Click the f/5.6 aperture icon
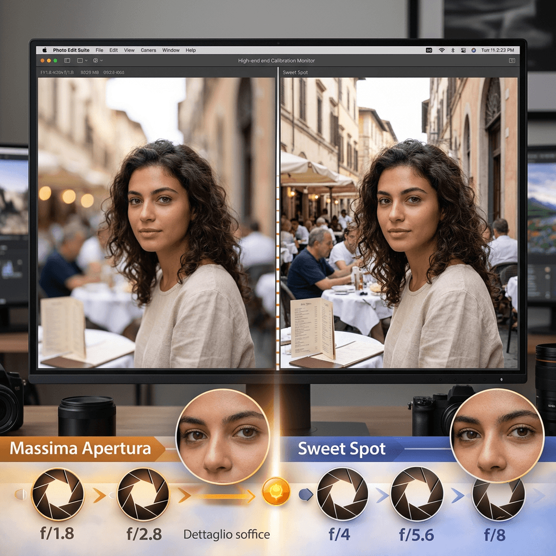Viewport: 556px width, 556px height. (417, 494)
